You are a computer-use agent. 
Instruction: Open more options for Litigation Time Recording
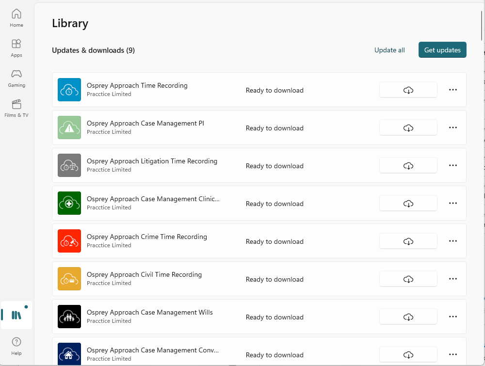point(453,165)
